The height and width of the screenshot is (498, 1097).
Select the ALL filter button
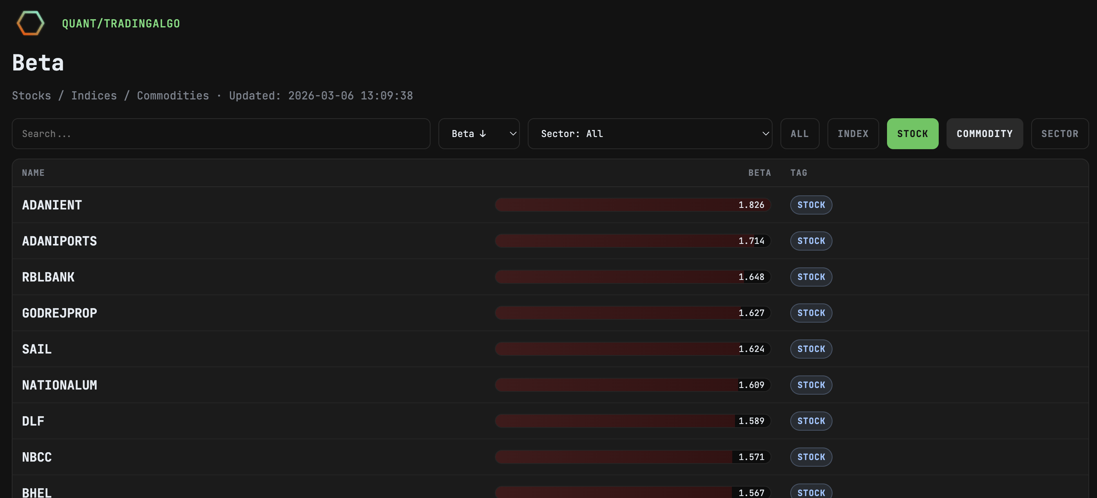pyautogui.click(x=799, y=133)
